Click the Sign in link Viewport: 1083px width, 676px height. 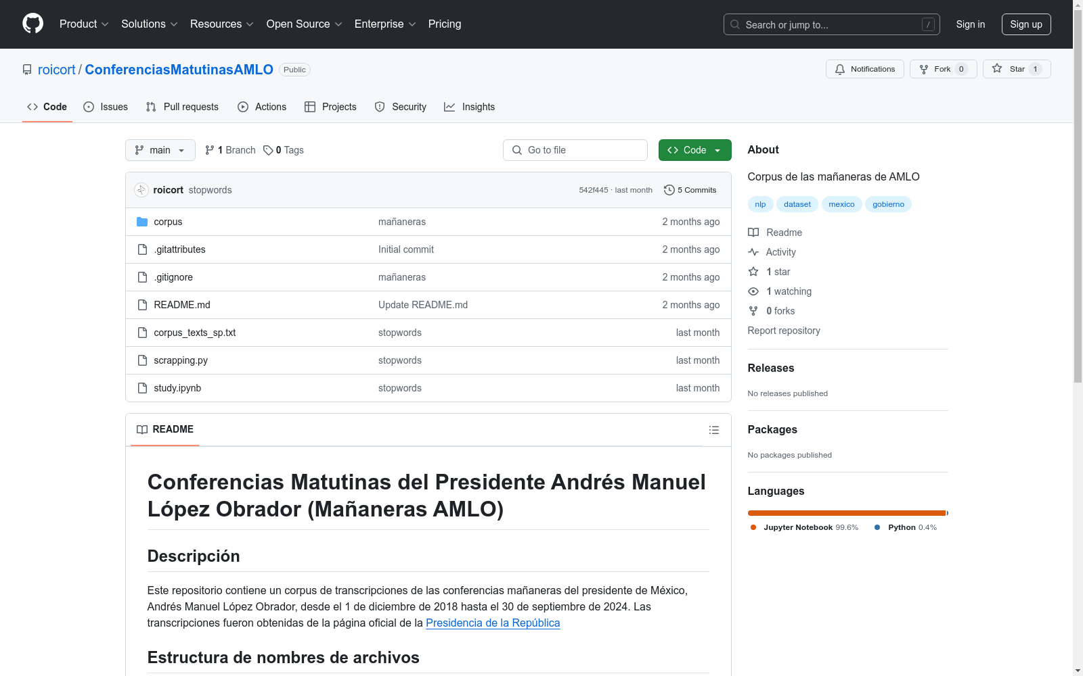point(970,24)
